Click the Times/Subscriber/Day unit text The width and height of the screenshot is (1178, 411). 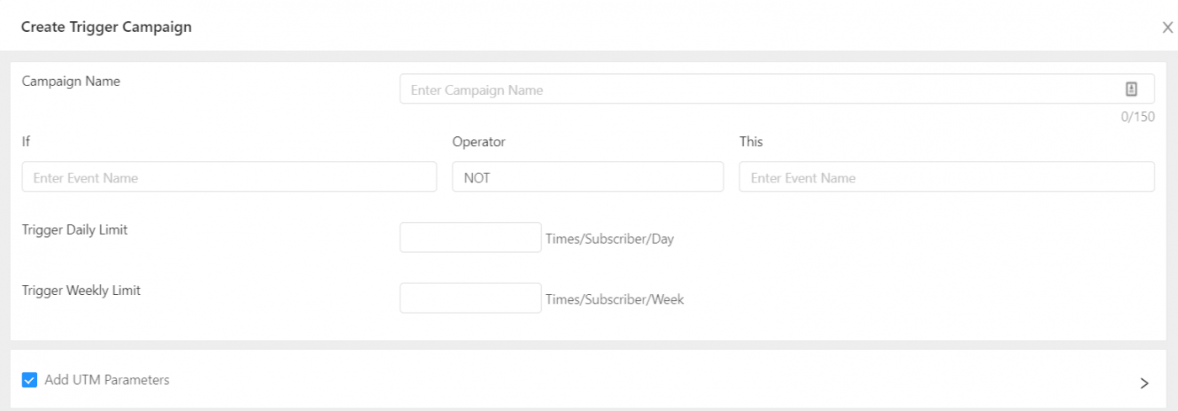[x=609, y=239]
